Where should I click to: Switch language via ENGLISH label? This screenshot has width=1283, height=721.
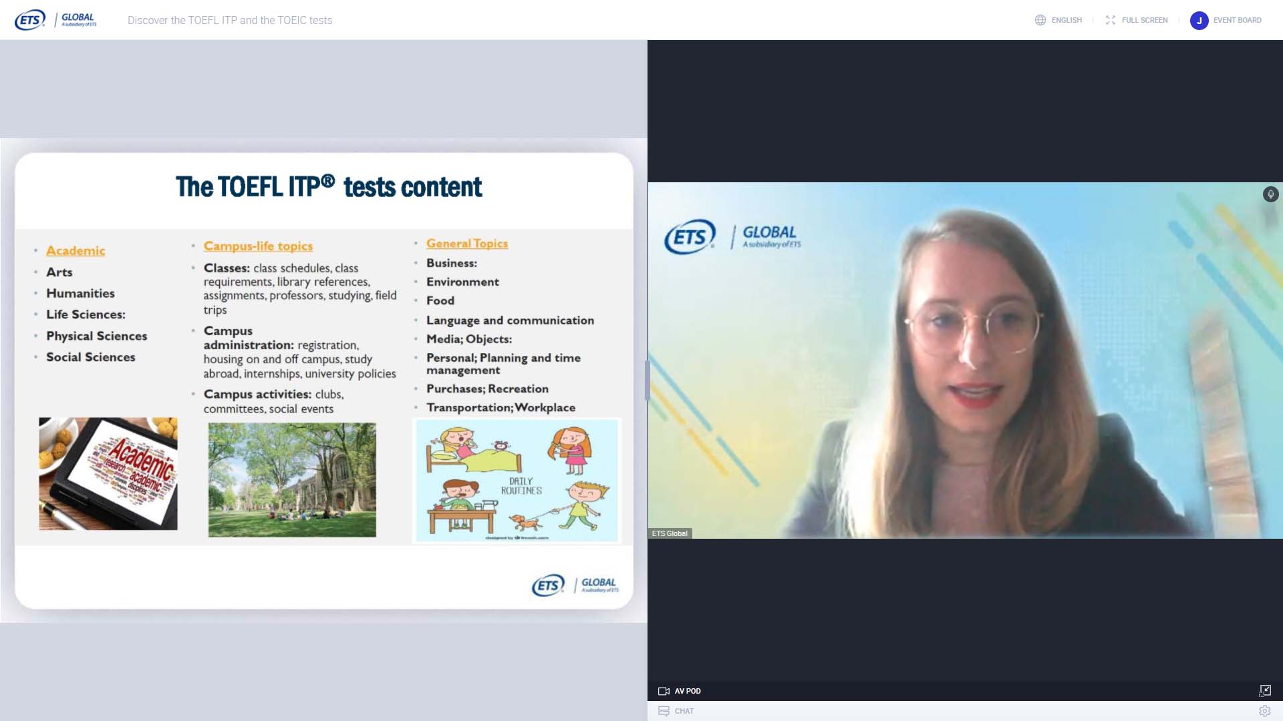(1066, 20)
